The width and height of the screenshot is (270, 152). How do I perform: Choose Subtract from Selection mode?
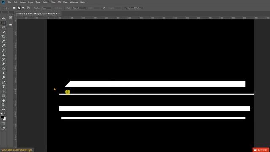(x=24, y=8)
